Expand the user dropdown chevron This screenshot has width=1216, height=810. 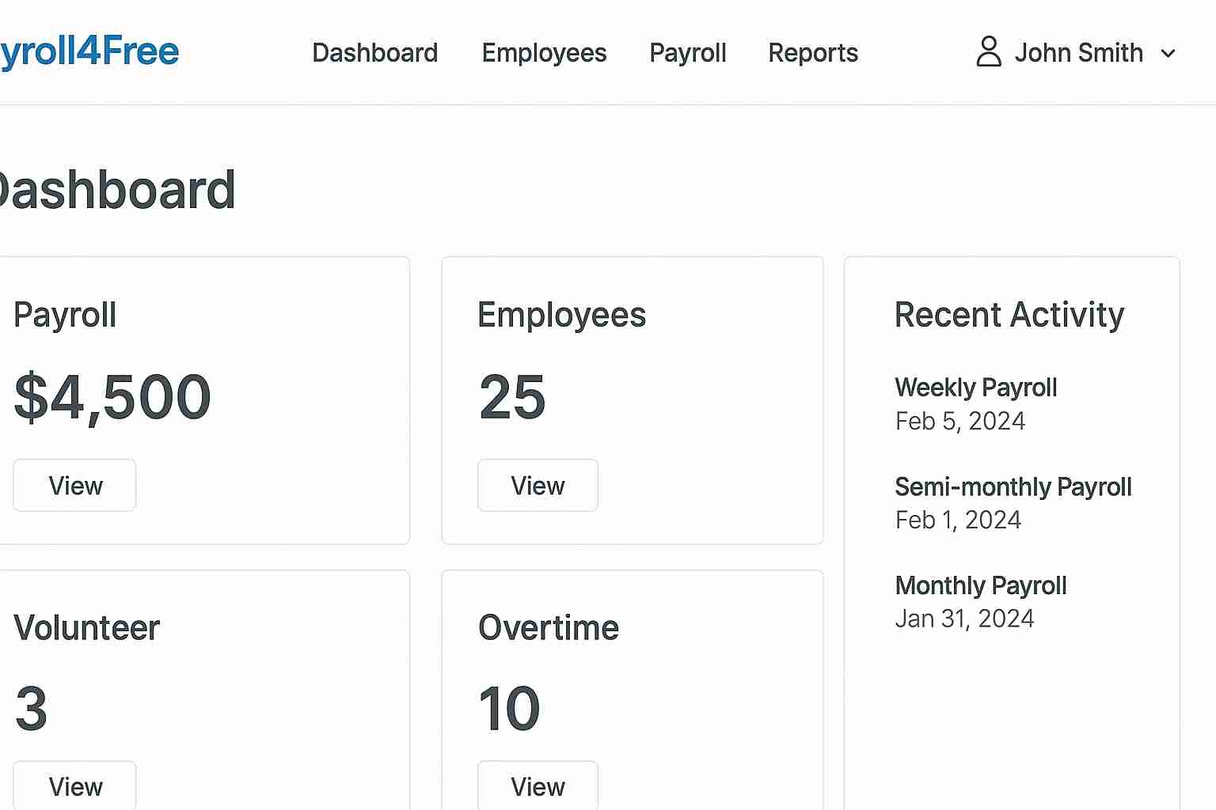1168,55
